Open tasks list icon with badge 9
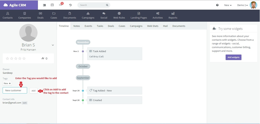The width and height of the screenshot is (260, 124). pos(61,5)
